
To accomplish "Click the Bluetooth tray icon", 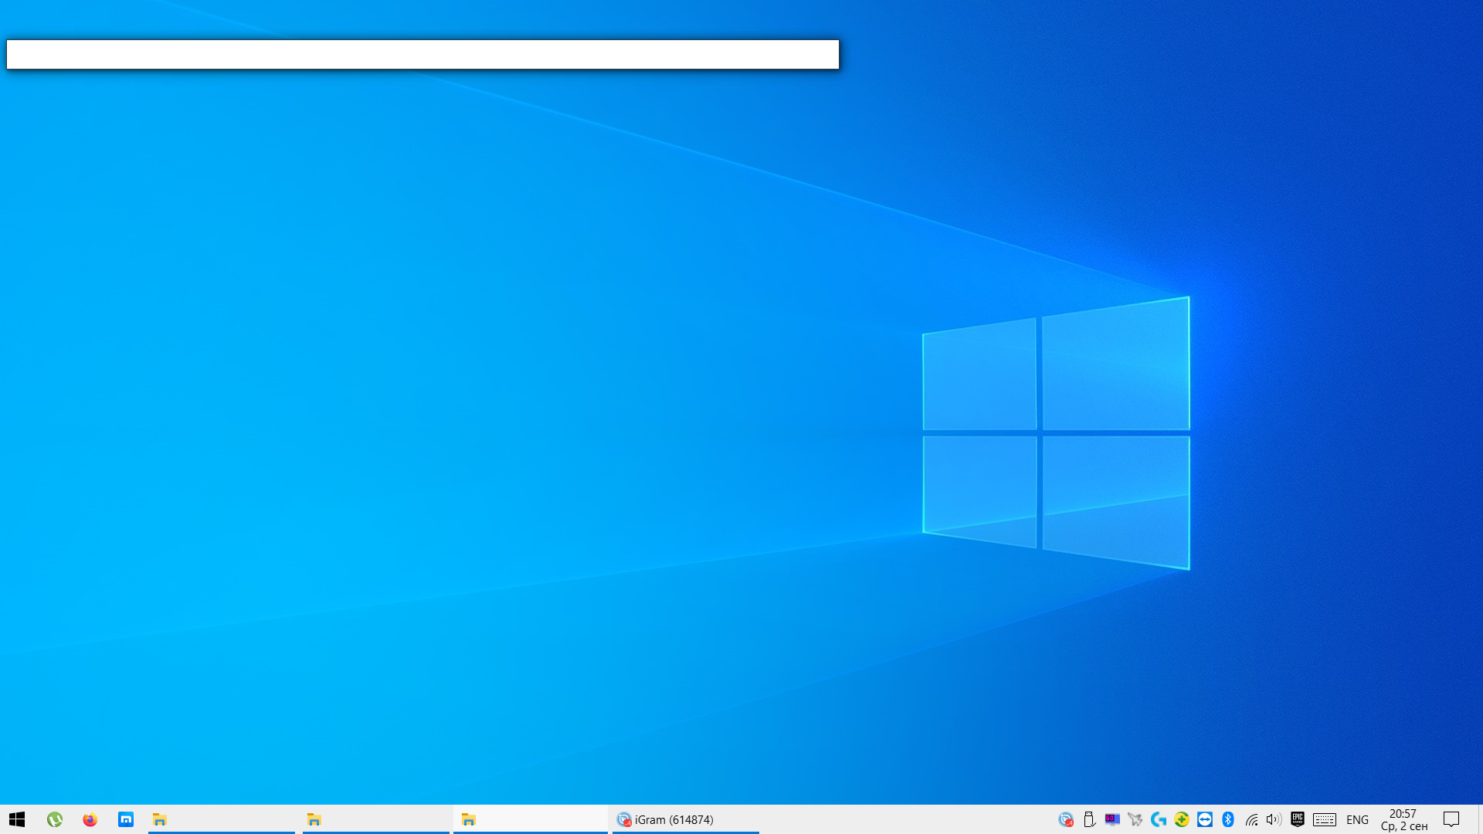I will 1228,819.
